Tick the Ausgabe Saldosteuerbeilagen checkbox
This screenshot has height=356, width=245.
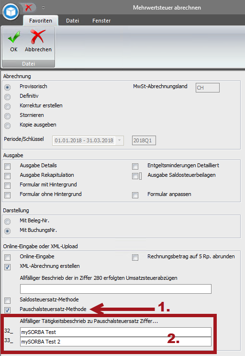[x=135, y=176]
